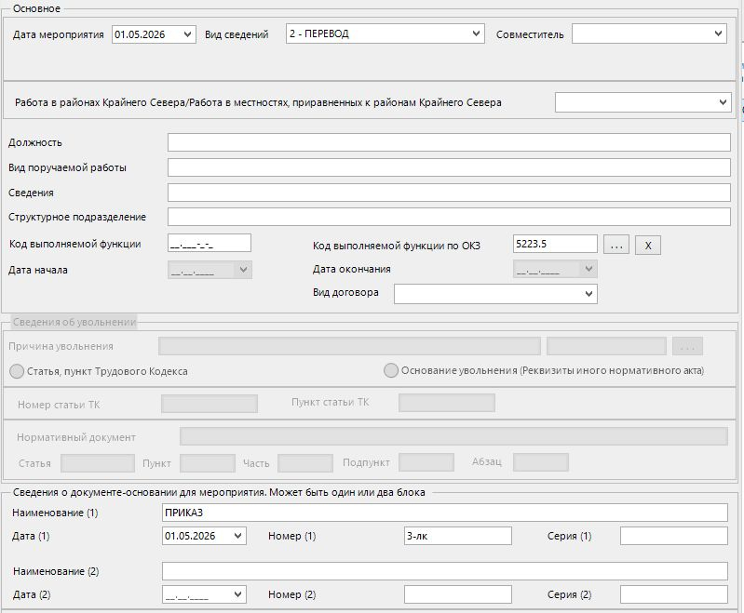Expand the Вид сведений dropdown showing 2 - ПЕРЕВОД
This screenshot has height=613, width=744.
tap(476, 33)
